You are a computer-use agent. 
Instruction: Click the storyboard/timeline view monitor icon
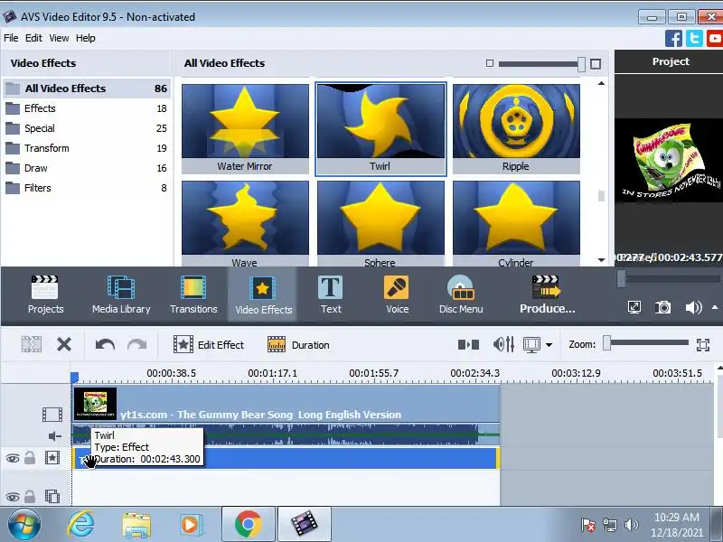[531, 345]
